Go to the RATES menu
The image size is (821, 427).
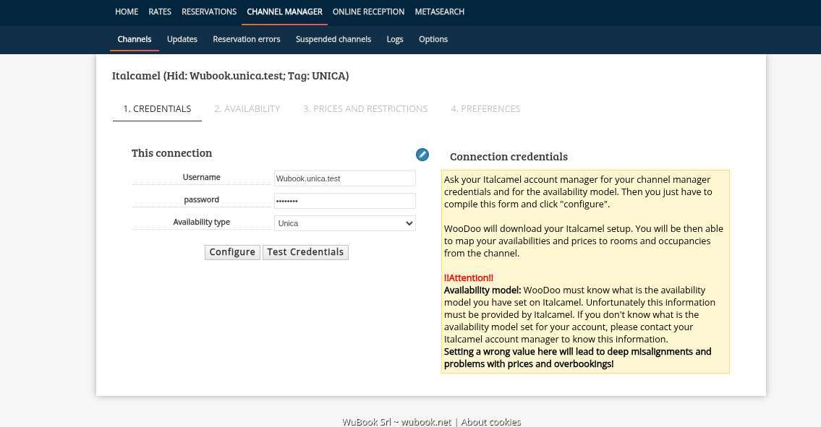tap(160, 12)
